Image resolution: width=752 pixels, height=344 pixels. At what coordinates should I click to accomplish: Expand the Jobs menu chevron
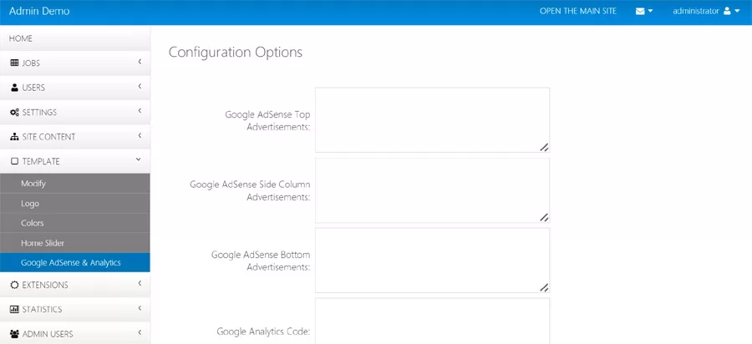click(140, 63)
